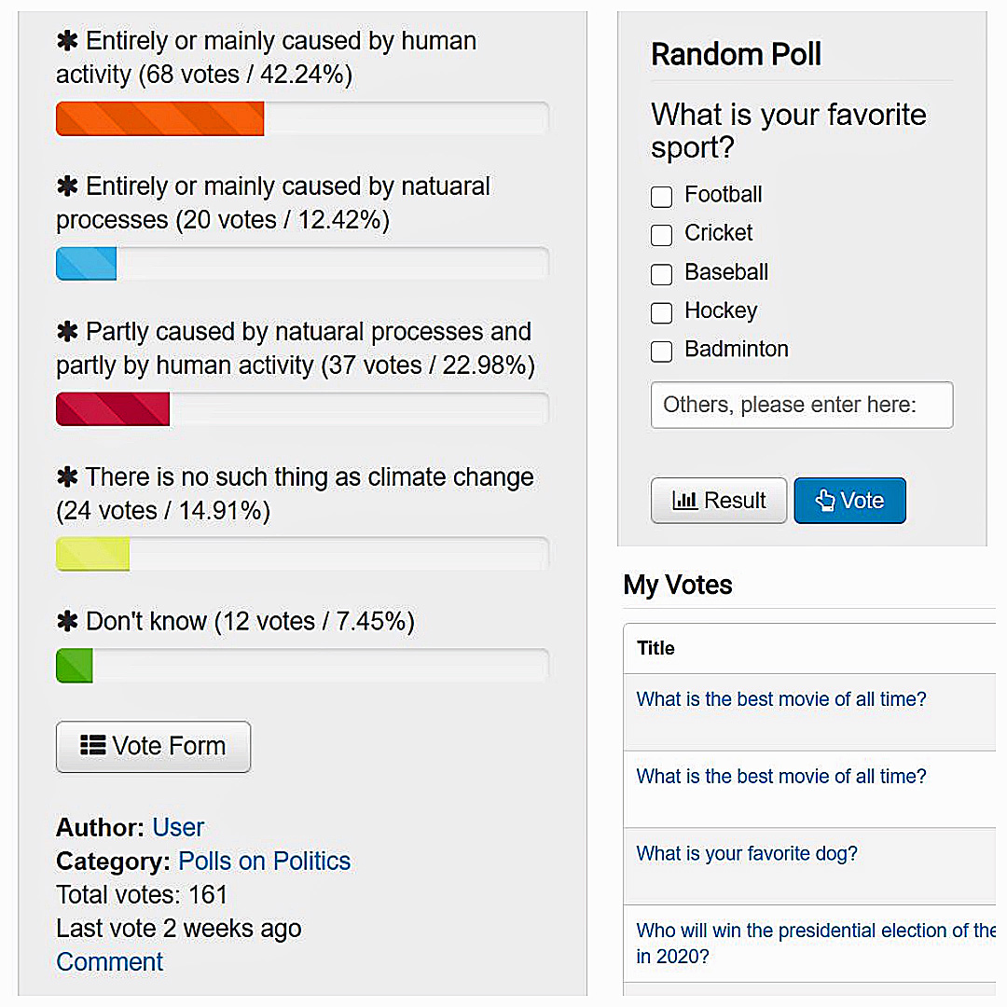Check the Hockey option
This screenshot has height=1007, width=1007.
pyautogui.click(x=661, y=312)
